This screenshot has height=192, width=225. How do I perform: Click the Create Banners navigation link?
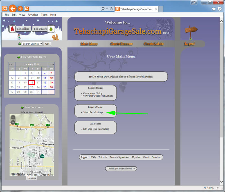(121, 44)
